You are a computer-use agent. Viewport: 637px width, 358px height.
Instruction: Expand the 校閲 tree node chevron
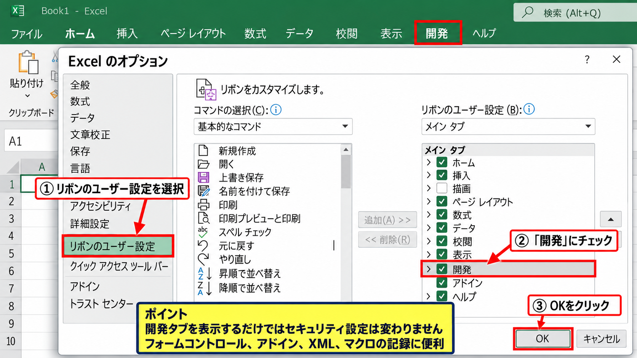[x=429, y=241]
